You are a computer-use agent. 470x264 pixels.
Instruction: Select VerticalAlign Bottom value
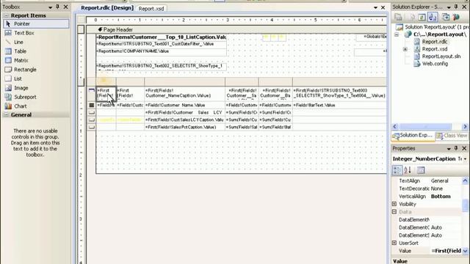tap(441, 197)
